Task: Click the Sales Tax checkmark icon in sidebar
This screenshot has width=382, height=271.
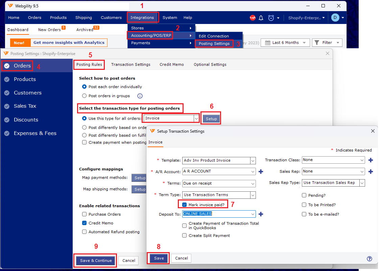Action: tap(7, 106)
